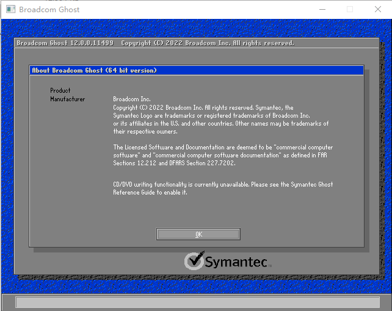The image size is (392, 311).
Task: Click the 'Broadcom Inc.' manufacturer value
Action: tap(132, 99)
